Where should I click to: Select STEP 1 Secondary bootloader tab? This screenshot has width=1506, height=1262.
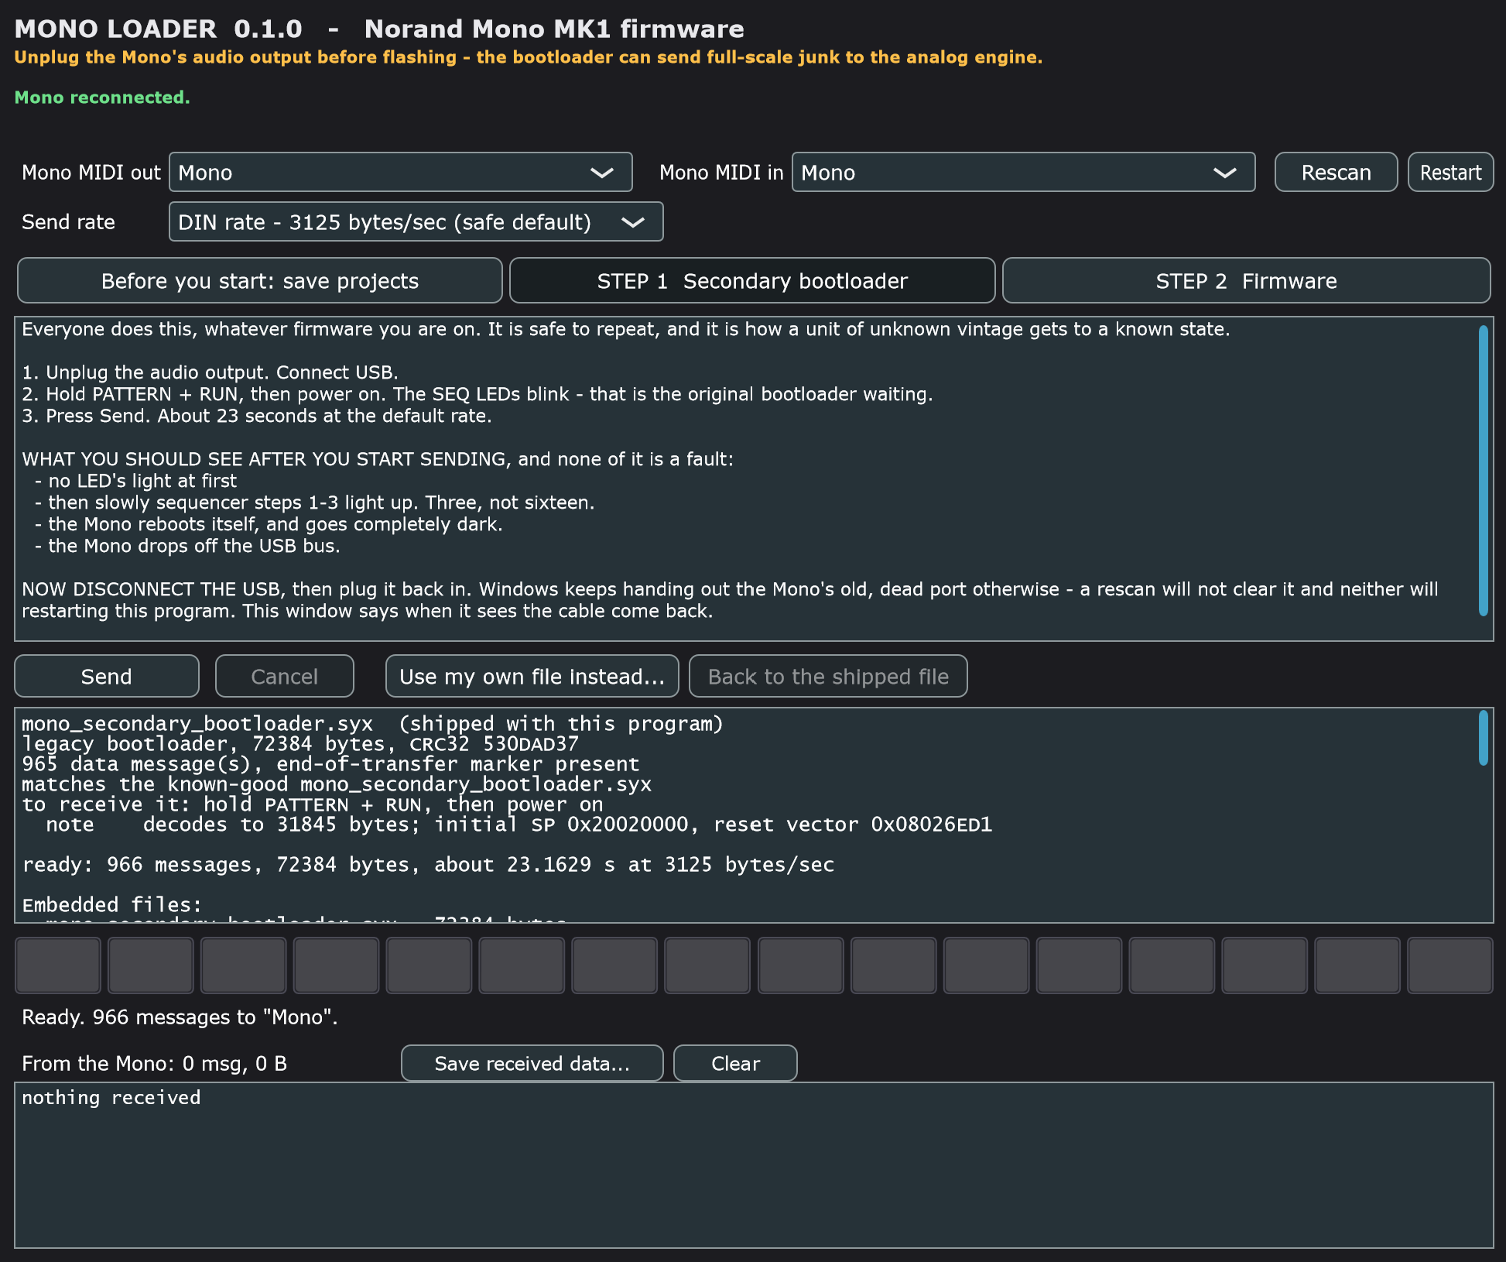pyautogui.click(x=752, y=280)
